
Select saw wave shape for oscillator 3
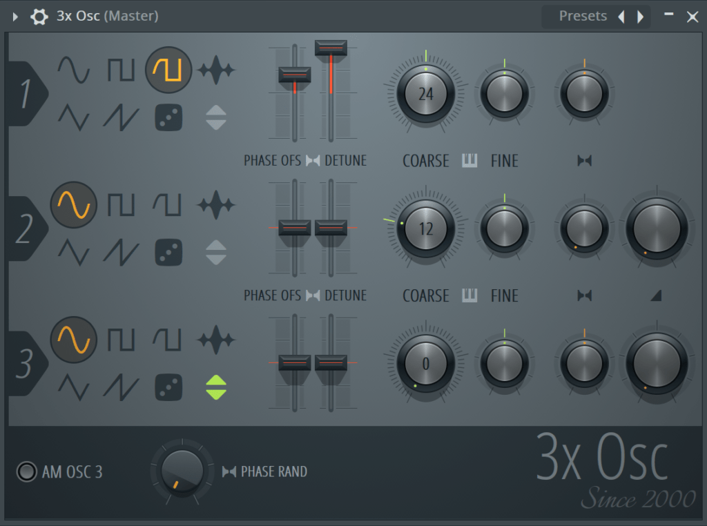pyautogui.click(x=121, y=387)
